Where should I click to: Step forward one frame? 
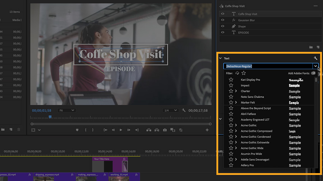coord(129,130)
